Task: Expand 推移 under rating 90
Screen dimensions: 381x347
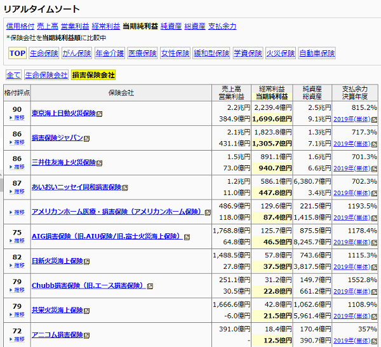Action: click(17, 118)
